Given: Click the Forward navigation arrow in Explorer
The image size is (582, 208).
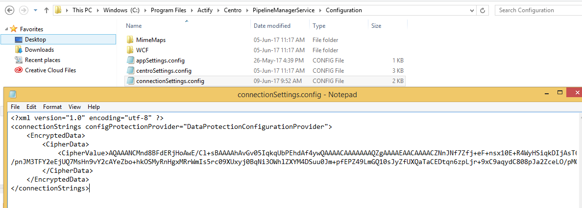Looking at the screenshot, I should tap(23, 10).
